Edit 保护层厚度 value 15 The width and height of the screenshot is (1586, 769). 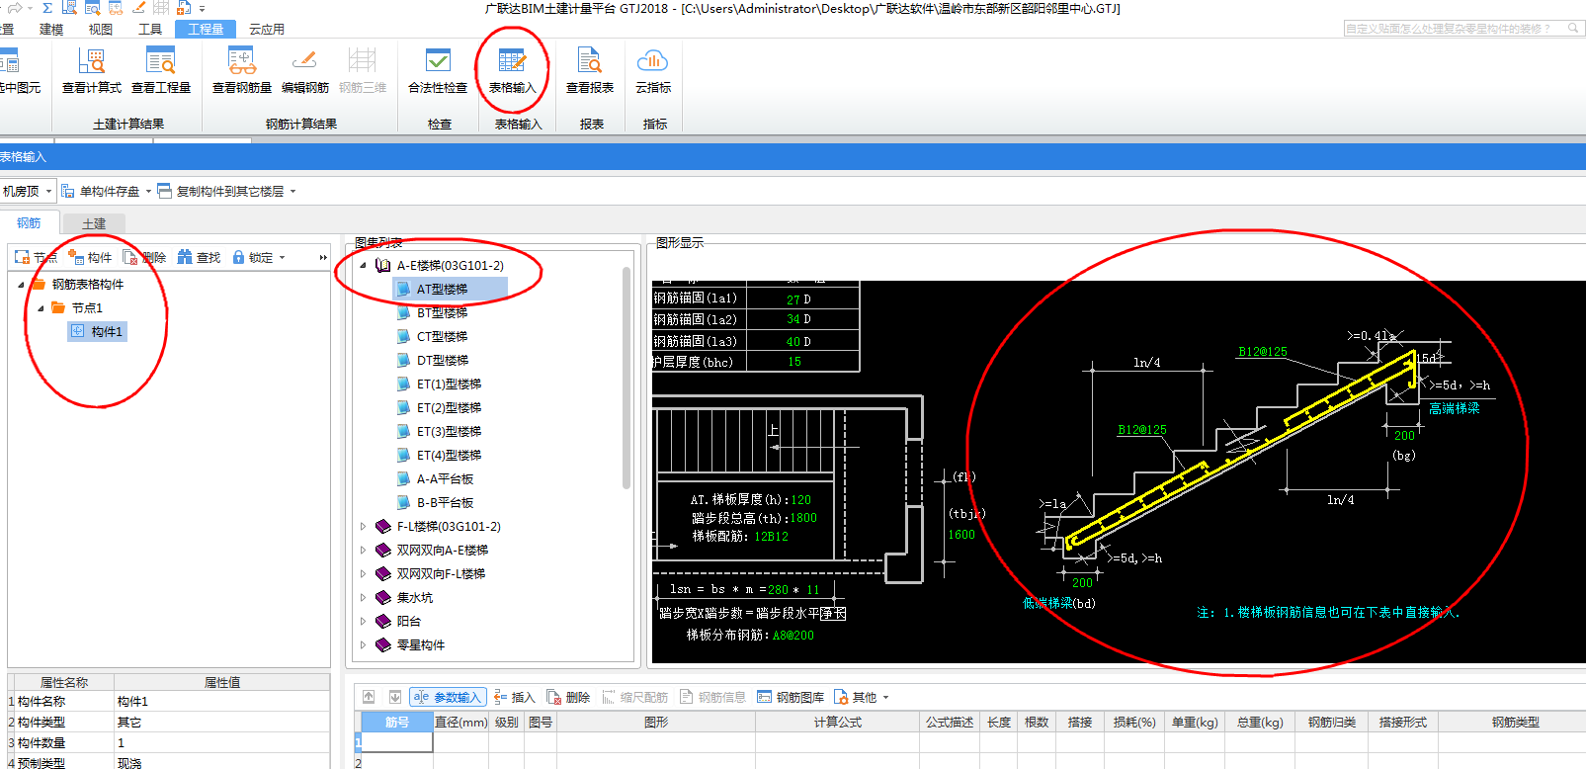click(794, 362)
